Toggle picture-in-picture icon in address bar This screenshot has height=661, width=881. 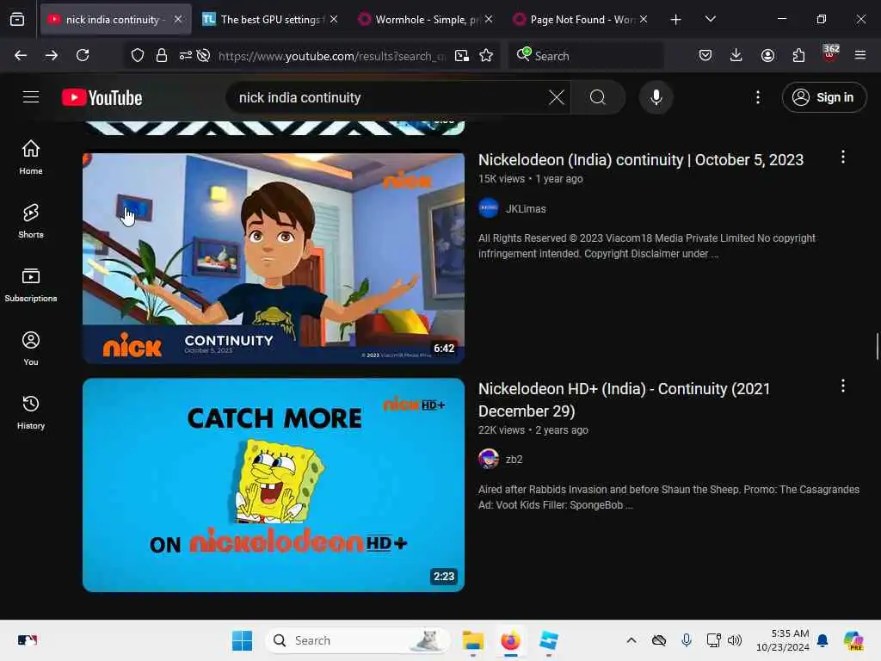(462, 55)
